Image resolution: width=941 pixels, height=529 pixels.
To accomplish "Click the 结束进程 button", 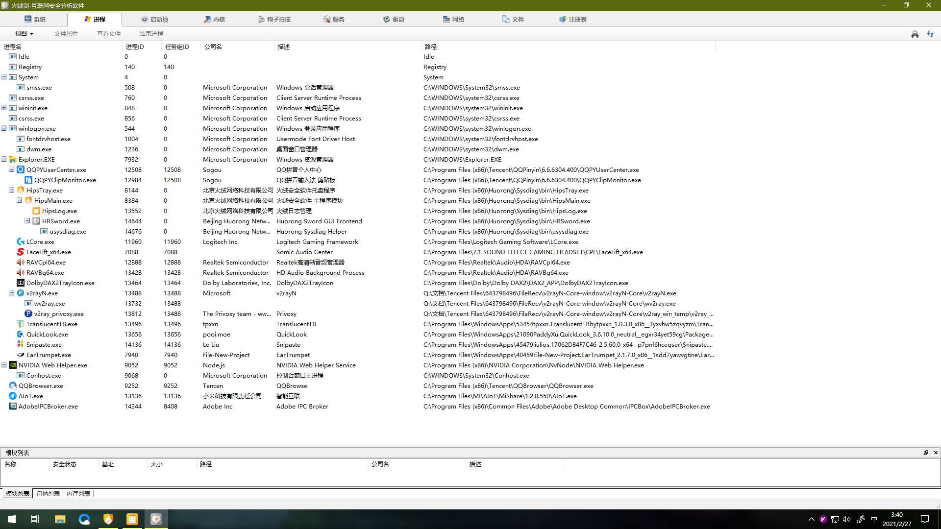I will pyautogui.click(x=151, y=34).
